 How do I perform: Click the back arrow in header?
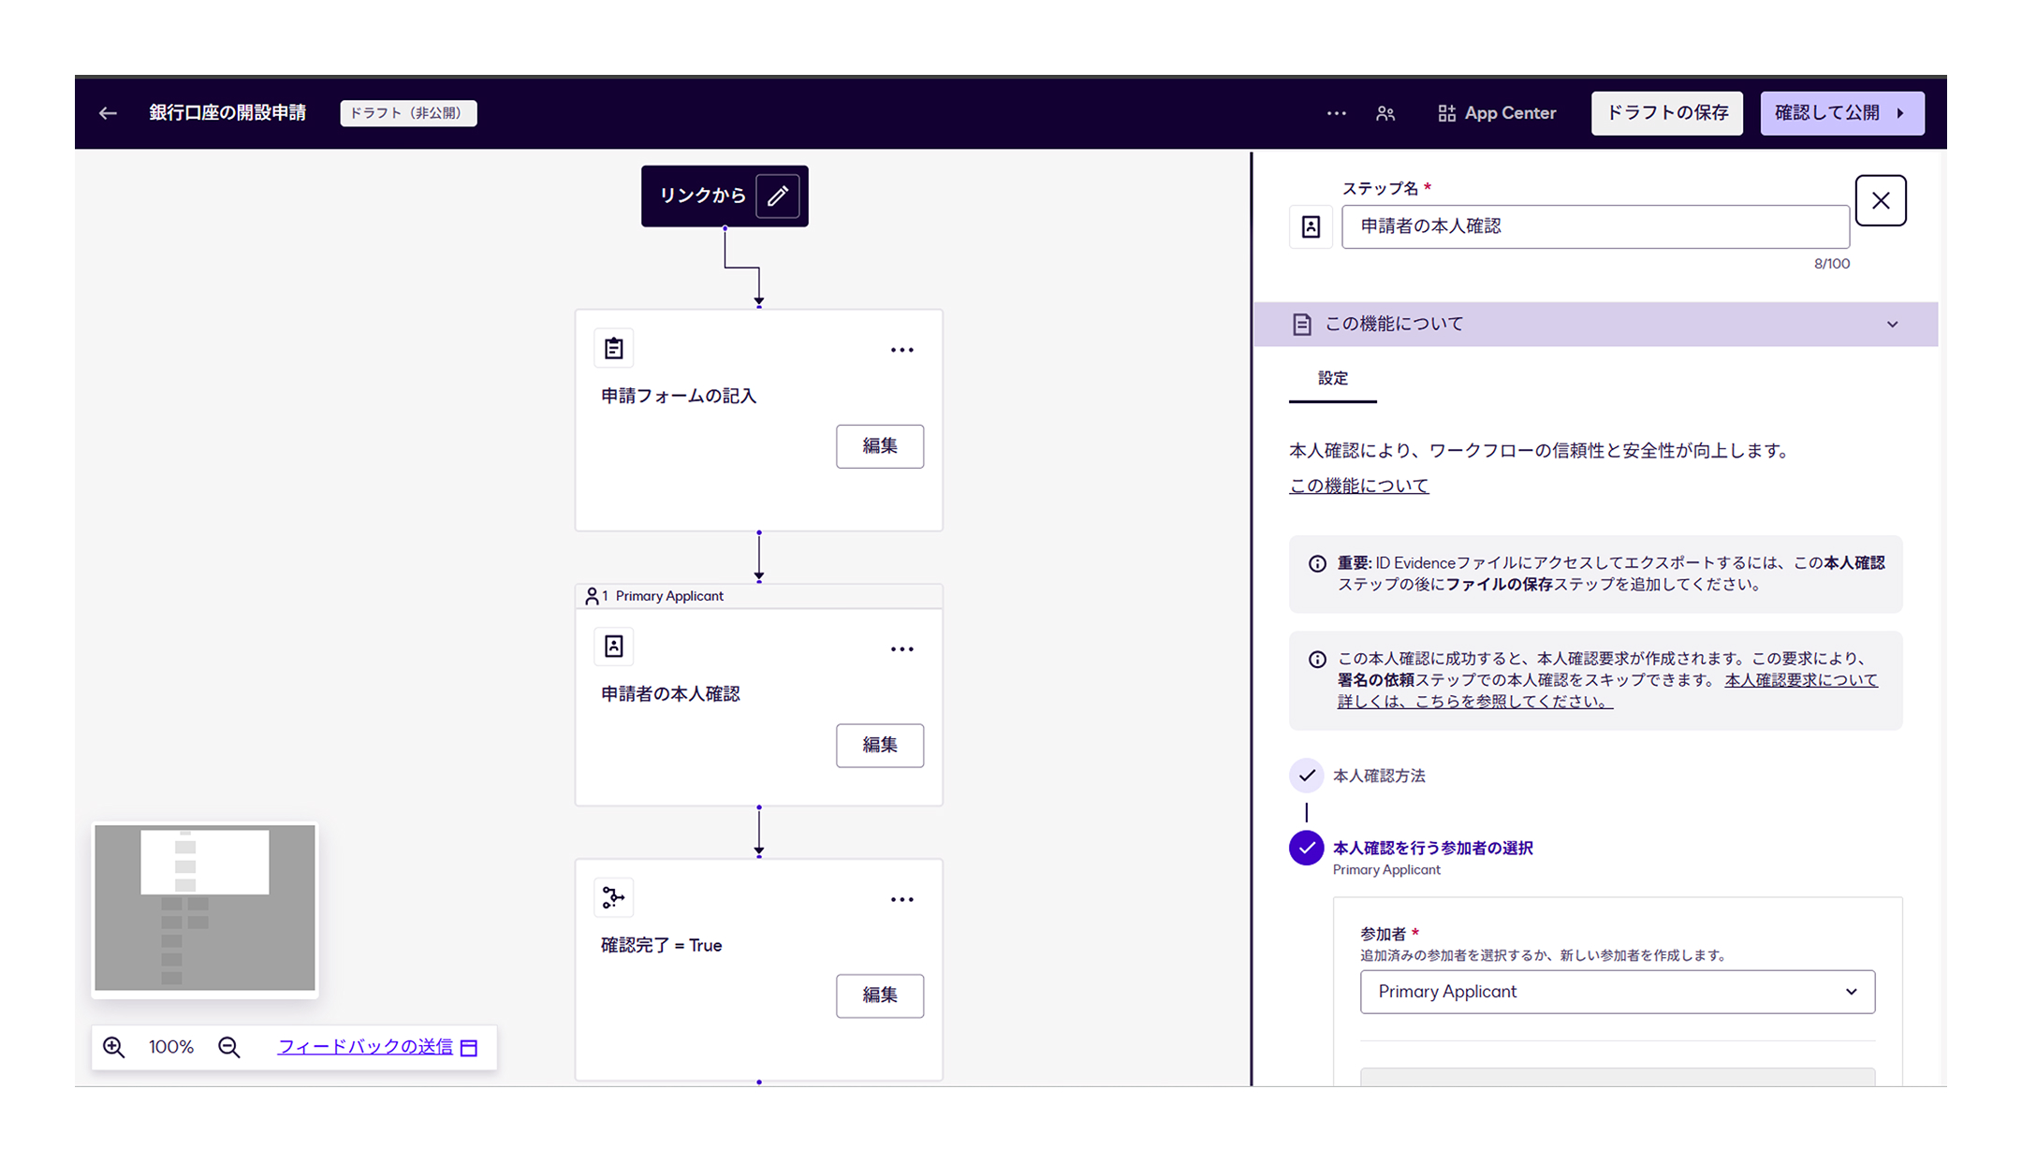(108, 113)
